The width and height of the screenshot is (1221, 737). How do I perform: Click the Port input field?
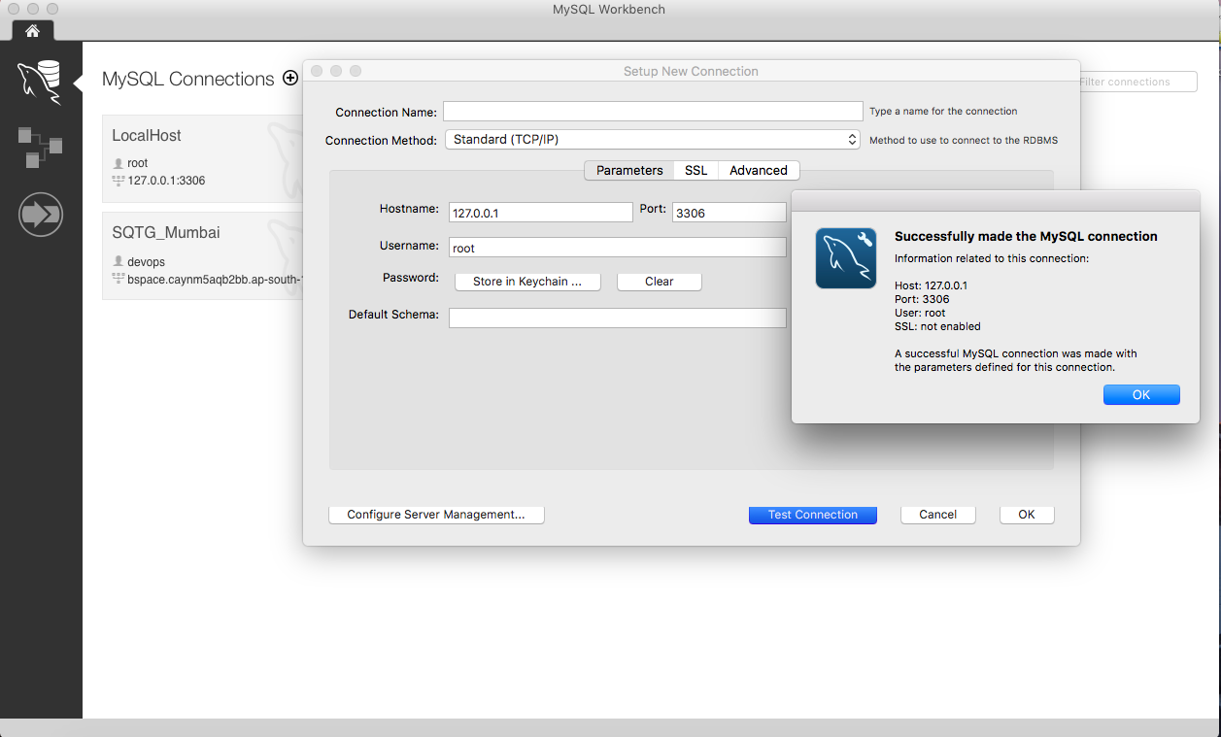(729, 213)
